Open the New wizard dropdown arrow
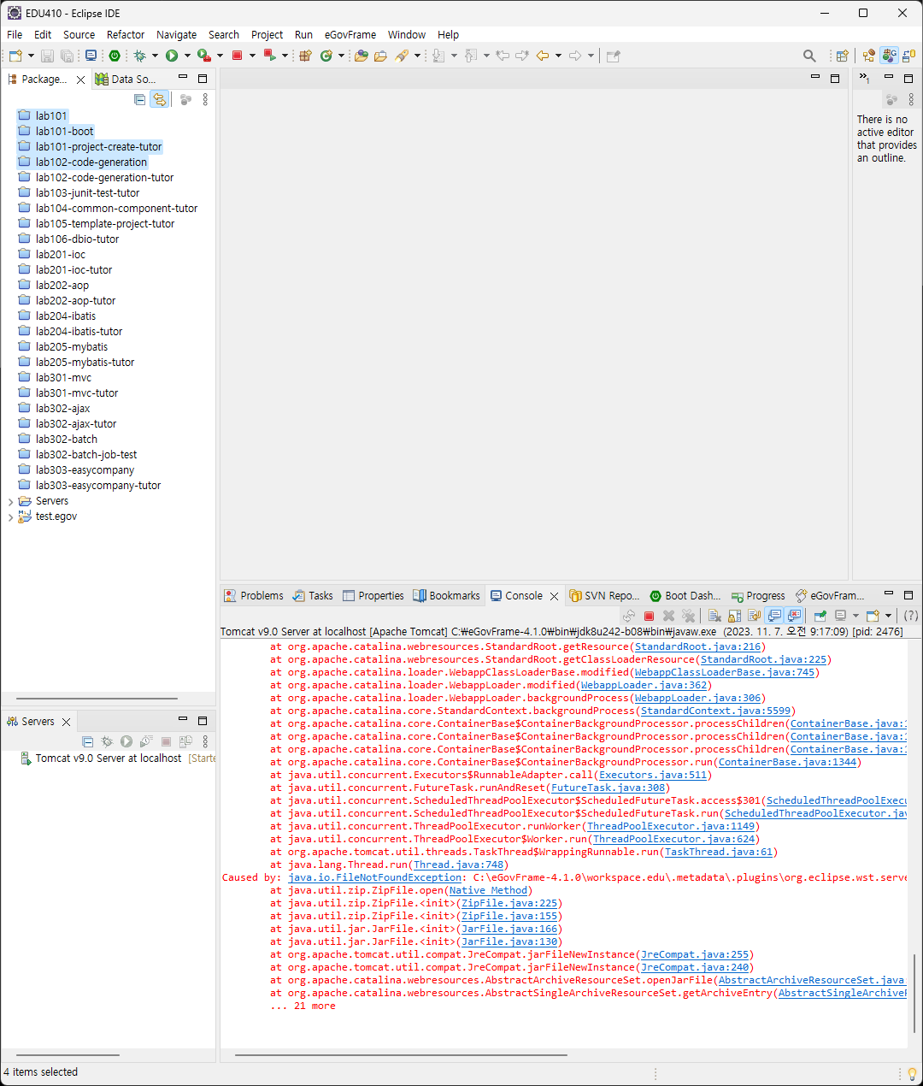The image size is (923, 1086). point(32,56)
